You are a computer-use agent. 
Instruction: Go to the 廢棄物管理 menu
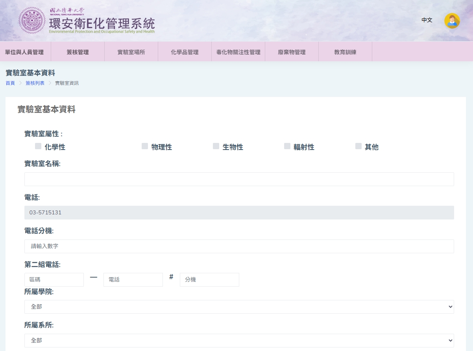tap(292, 52)
